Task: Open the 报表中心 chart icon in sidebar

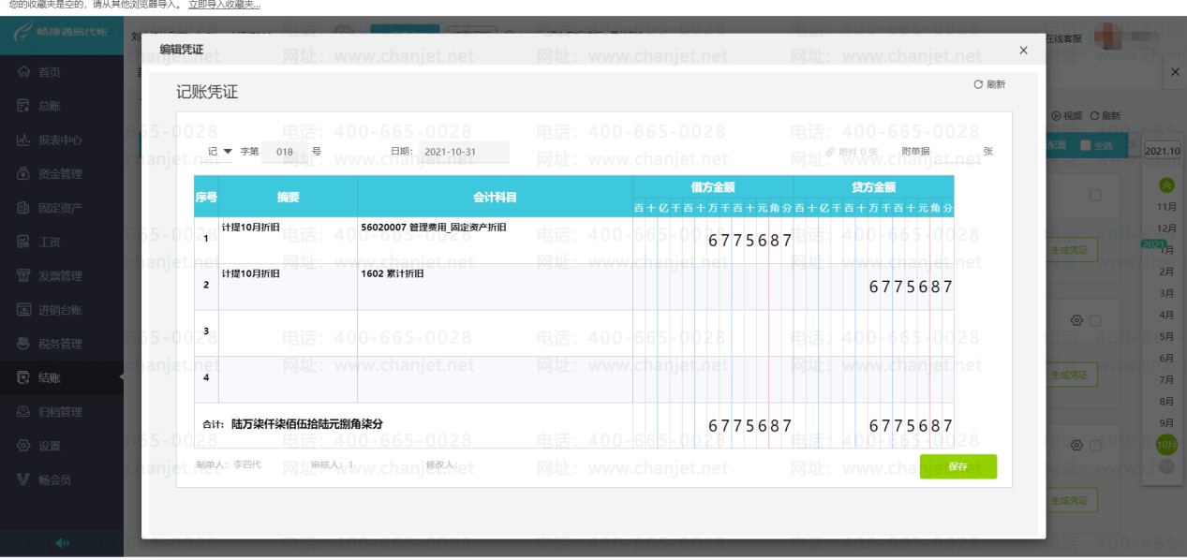Action: pyautogui.click(x=24, y=140)
